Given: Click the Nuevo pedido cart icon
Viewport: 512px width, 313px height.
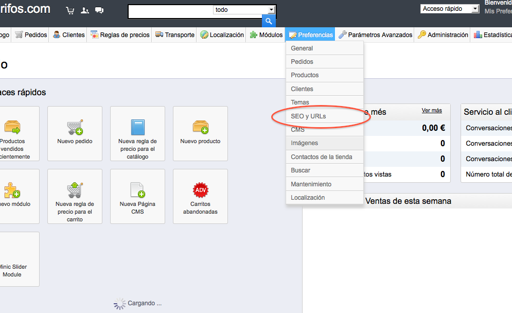Looking at the screenshot, I should [x=75, y=127].
